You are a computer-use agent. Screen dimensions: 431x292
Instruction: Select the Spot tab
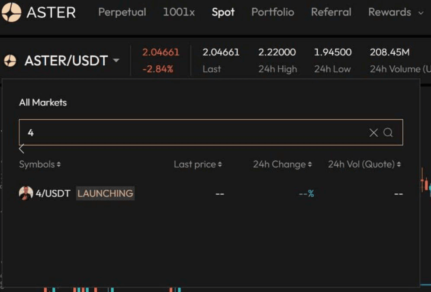click(x=223, y=12)
